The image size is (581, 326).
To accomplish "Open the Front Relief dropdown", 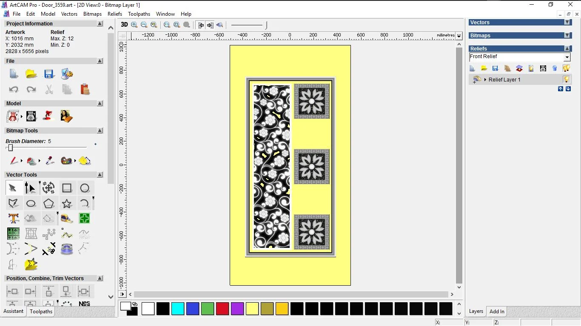I will (x=567, y=57).
